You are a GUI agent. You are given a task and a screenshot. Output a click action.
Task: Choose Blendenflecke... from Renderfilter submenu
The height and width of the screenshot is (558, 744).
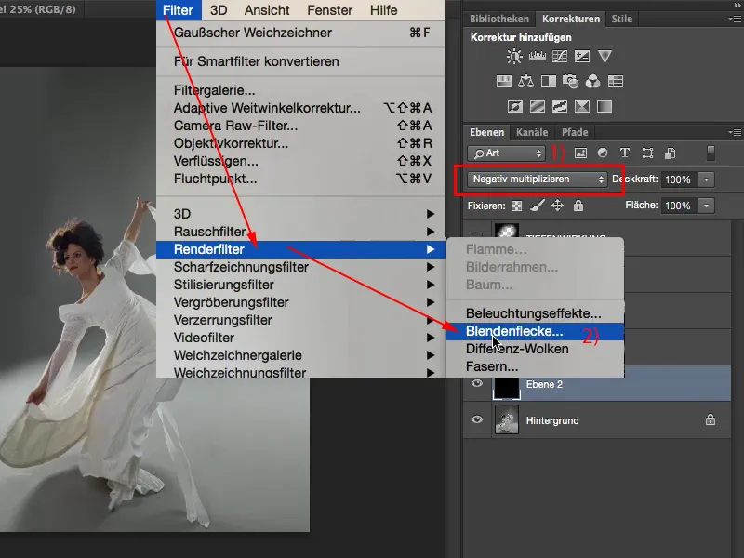point(535,331)
